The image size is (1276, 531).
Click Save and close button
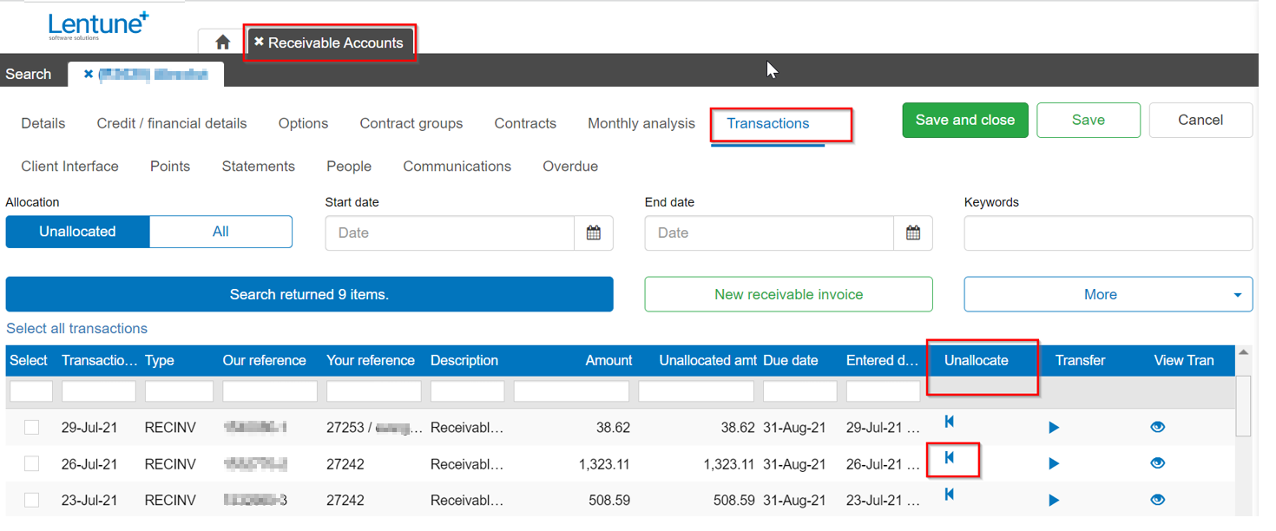coord(965,121)
